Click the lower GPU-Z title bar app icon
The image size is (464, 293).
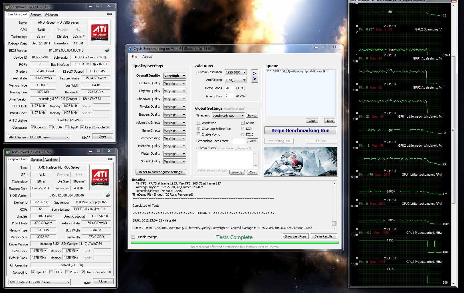(x=8, y=152)
